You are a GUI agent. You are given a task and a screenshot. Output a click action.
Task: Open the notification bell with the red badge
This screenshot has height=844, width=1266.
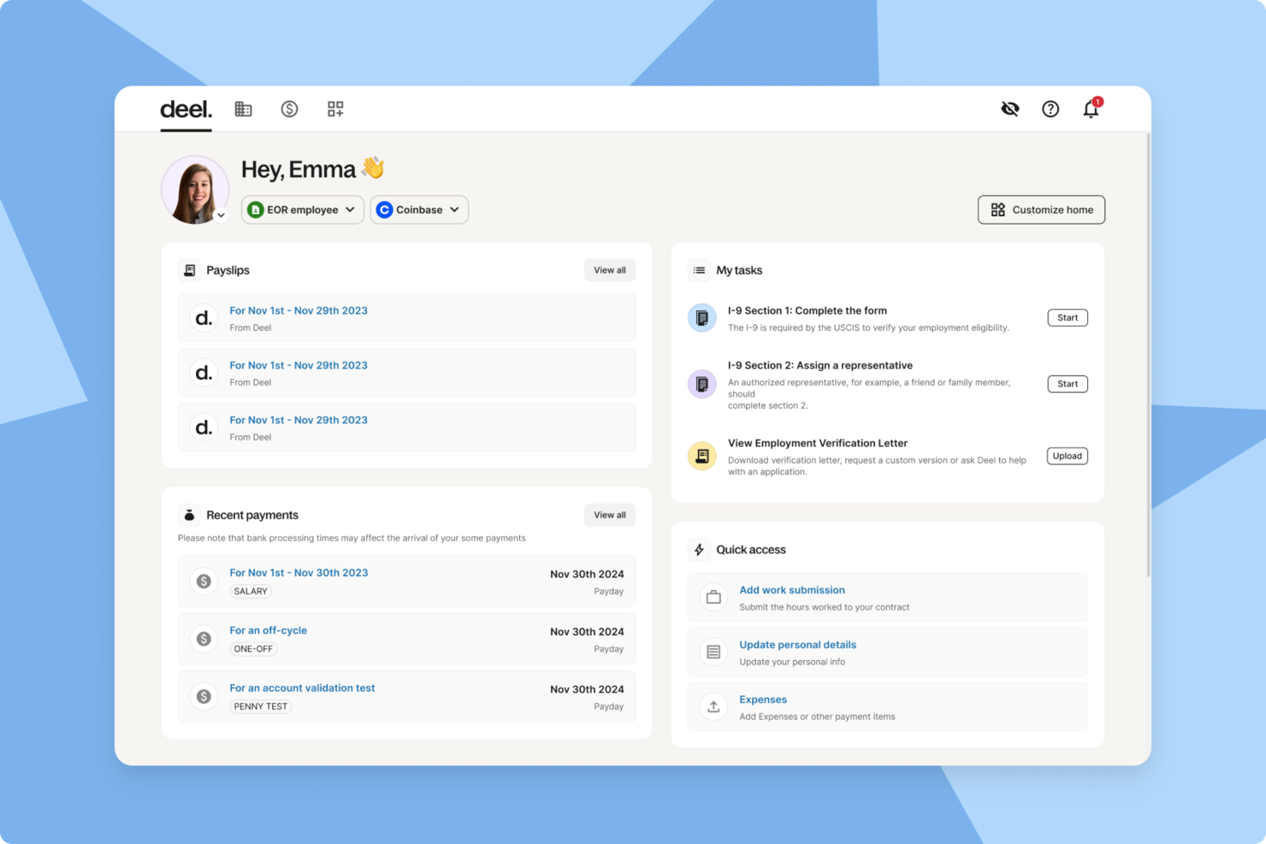click(x=1090, y=109)
